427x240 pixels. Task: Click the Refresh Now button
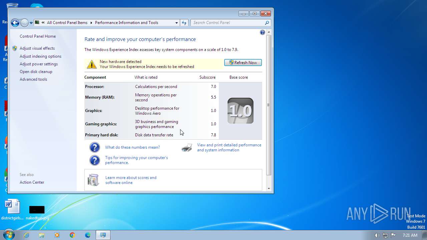coord(243,63)
